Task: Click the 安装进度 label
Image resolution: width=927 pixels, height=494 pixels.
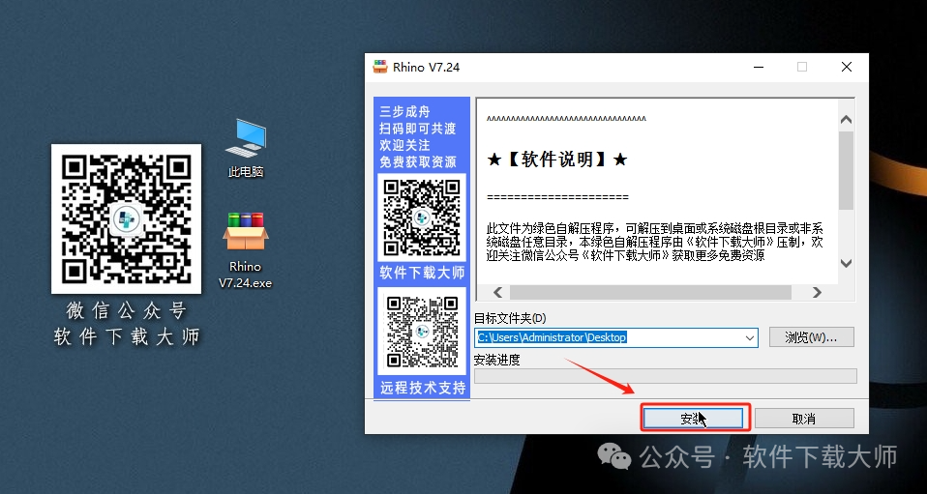Action: coord(497,360)
